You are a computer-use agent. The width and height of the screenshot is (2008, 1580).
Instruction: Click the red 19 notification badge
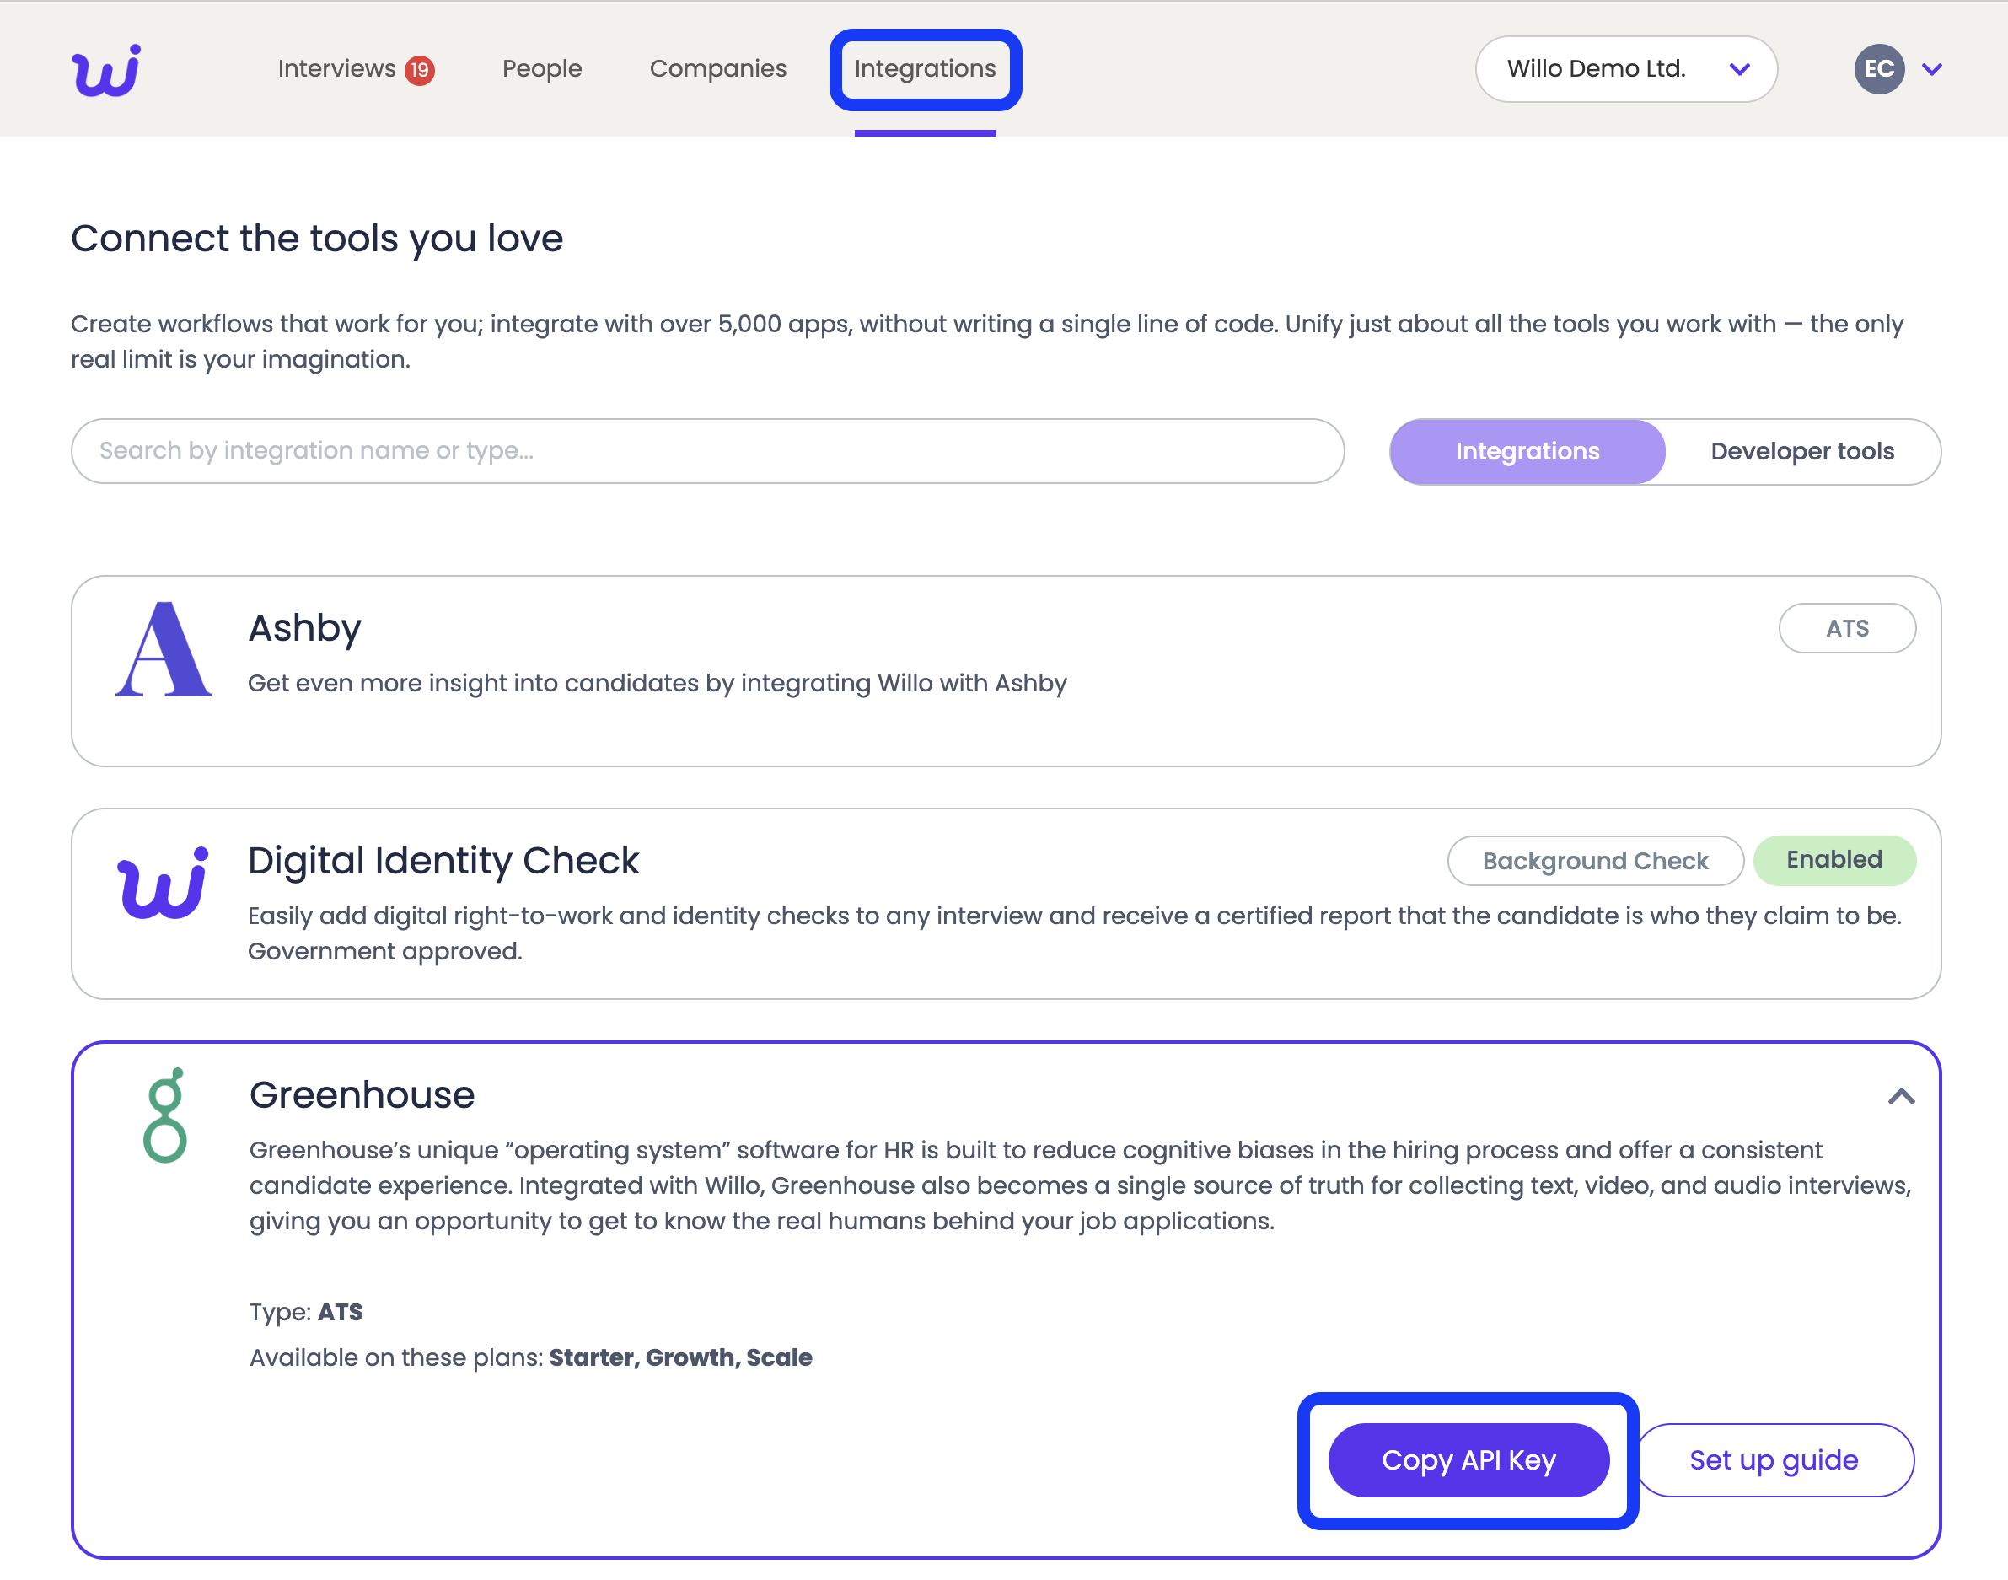[420, 70]
